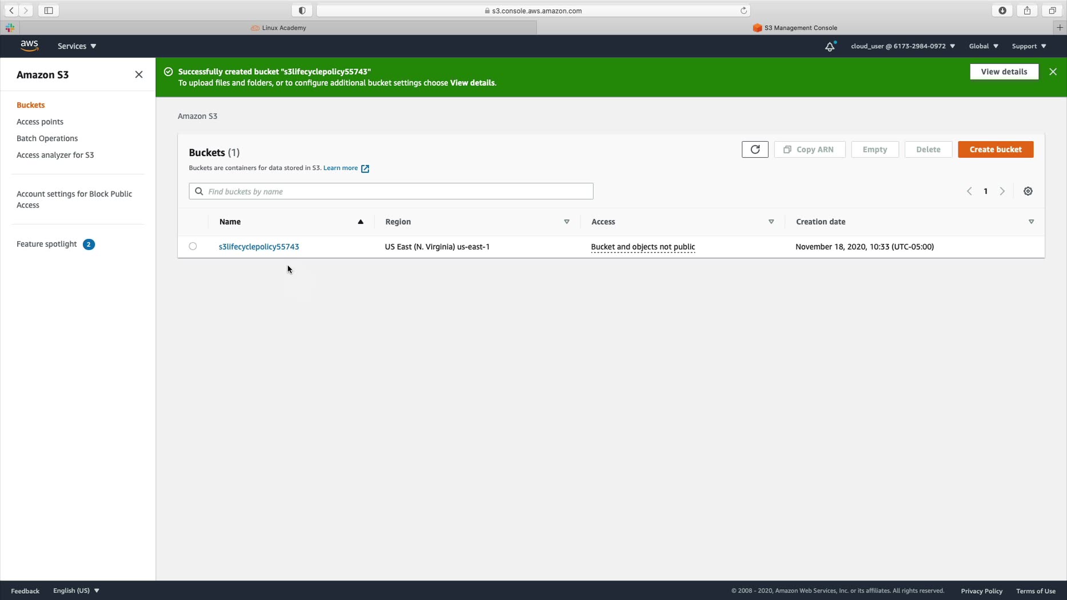The width and height of the screenshot is (1067, 600).
Task: Click the Safari share icon
Action: pos(1027,10)
